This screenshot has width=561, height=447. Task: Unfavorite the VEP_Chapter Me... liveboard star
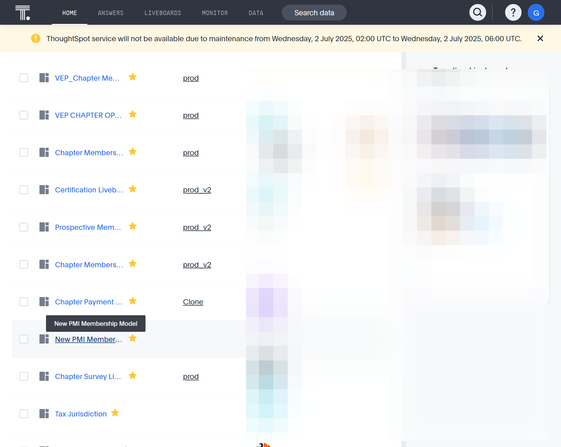click(132, 77)
